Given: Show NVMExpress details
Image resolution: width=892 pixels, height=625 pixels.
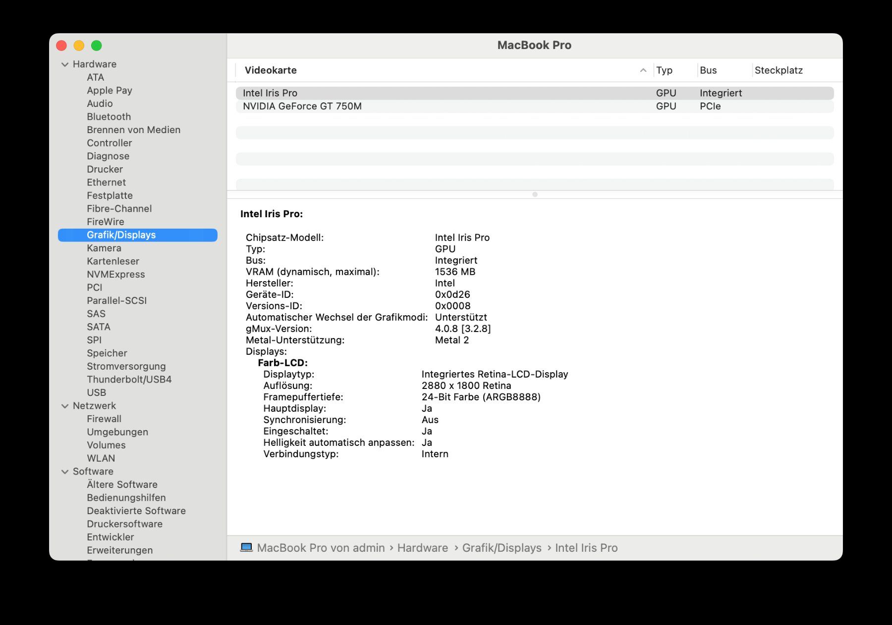Looking at the screenshot, I should point(116,274).
